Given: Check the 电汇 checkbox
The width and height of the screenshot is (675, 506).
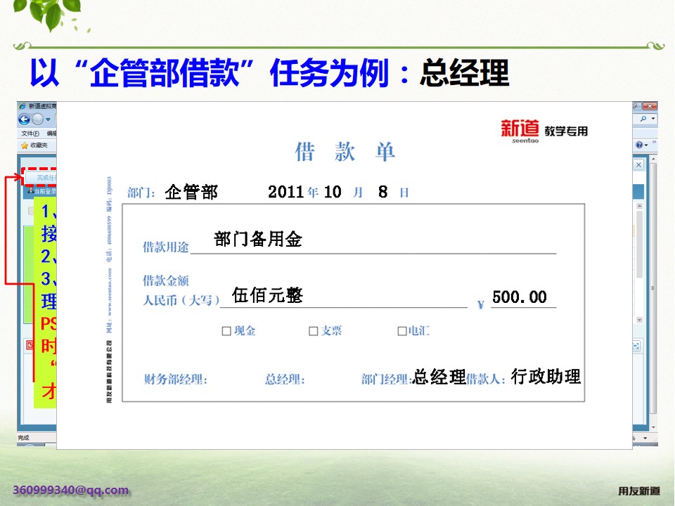Looking at the screenshot, I should pos(402,331).
